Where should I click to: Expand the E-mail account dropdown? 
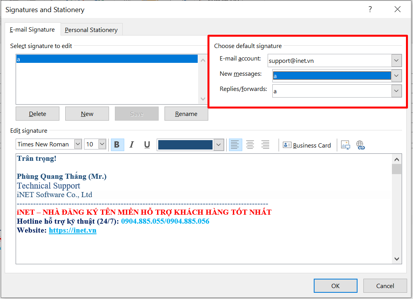[x=396, y=61]
